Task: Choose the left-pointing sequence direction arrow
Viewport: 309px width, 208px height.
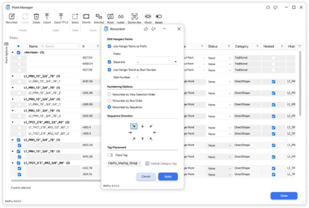Action: (x=154, y=133)
